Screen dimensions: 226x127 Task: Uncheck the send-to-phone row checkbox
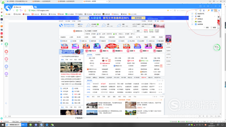pos(192,13)
